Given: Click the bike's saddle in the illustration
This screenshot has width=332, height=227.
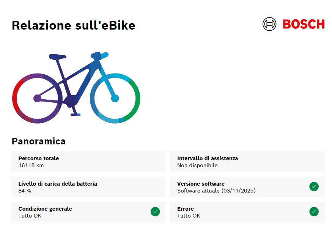Looking at the screenshot, I should [58, 57].
